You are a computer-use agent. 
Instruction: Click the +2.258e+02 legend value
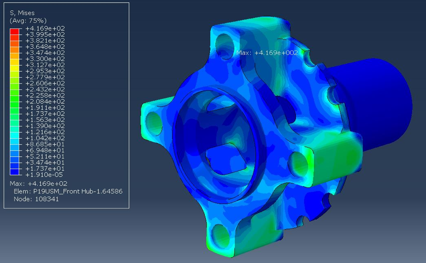coord(45,95)
